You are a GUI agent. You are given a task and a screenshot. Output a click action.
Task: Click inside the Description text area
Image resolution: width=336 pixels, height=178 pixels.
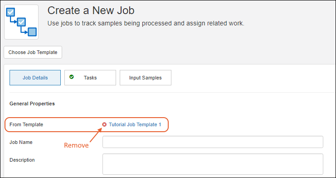pos(213,164)
